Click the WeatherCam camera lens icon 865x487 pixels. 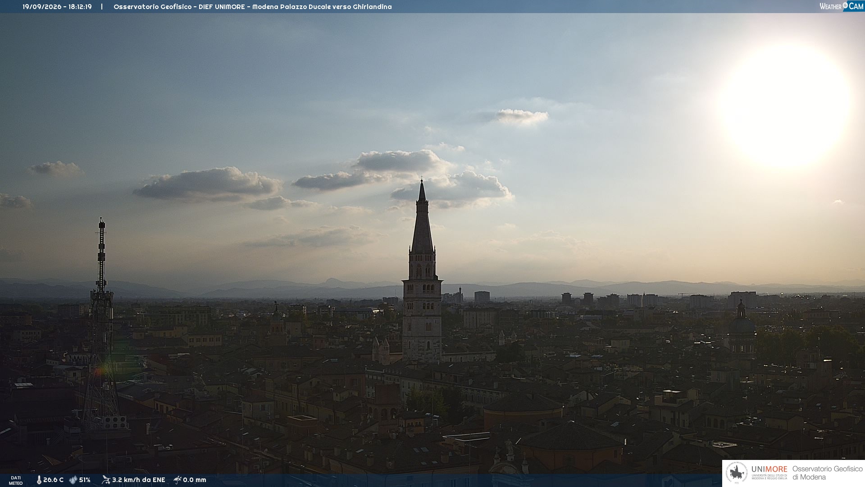tap(846, 5)
